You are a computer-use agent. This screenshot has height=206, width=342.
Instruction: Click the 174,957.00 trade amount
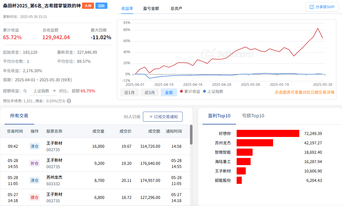tap(150, 180)
